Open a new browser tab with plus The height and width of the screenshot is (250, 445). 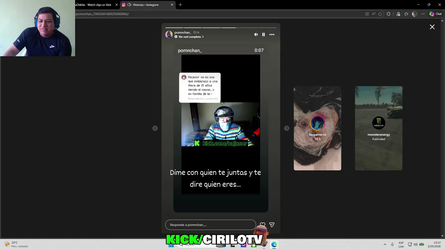[180, 5]
